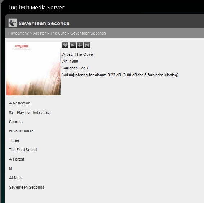Select track Three

[x=14, y=140]
